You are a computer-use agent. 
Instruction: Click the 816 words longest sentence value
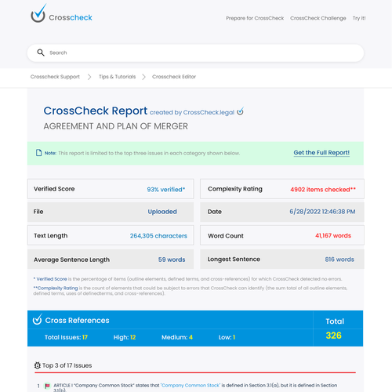(339, 260)
